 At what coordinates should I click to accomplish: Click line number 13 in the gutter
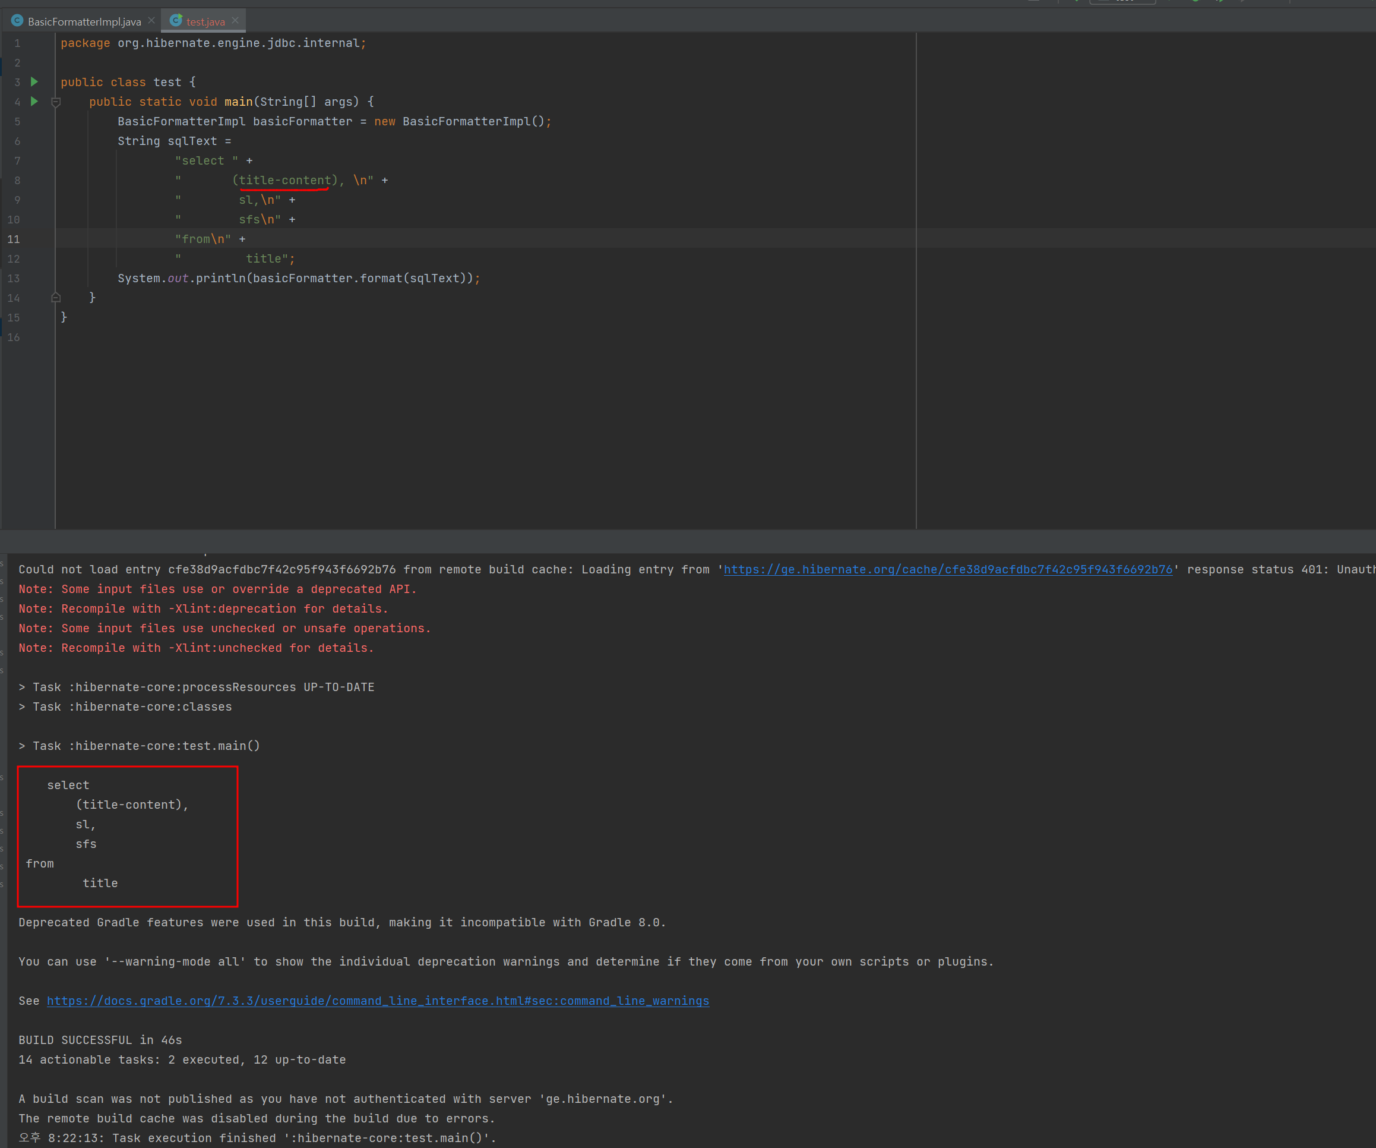pyautogui.click(x=14, y=279)
